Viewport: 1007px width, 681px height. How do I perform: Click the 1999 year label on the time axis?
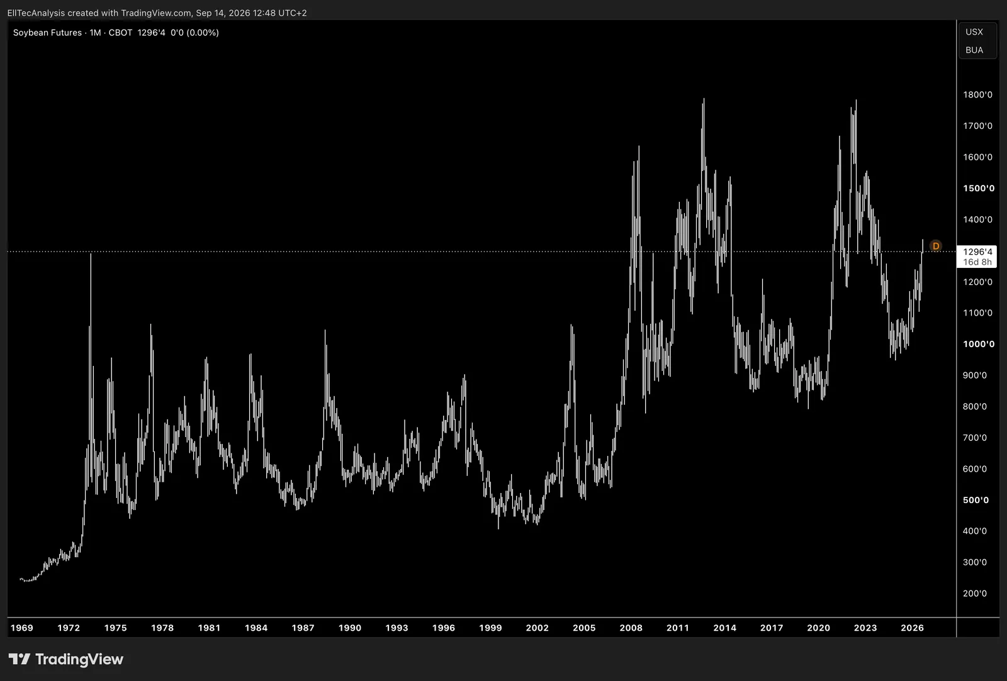pyautogui.click(x=490, y=628)
